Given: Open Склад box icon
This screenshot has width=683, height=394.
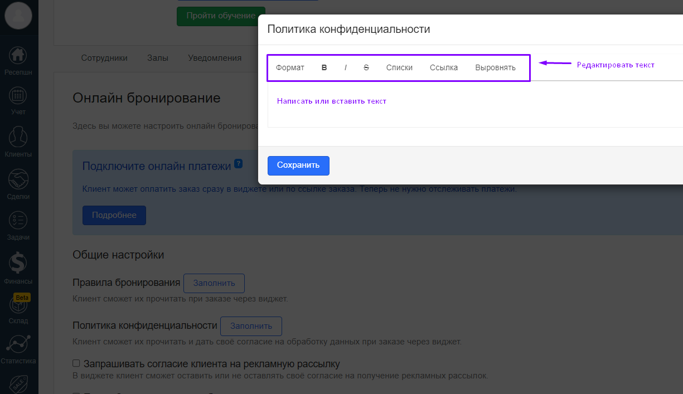Looking at the screenshot, I should point(18,305).
